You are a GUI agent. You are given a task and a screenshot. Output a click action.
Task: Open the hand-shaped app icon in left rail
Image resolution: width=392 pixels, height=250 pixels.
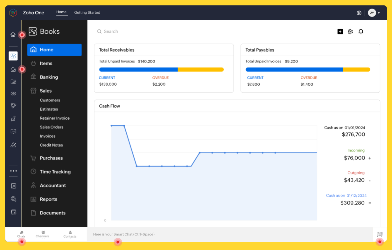[x=13, y=118]
